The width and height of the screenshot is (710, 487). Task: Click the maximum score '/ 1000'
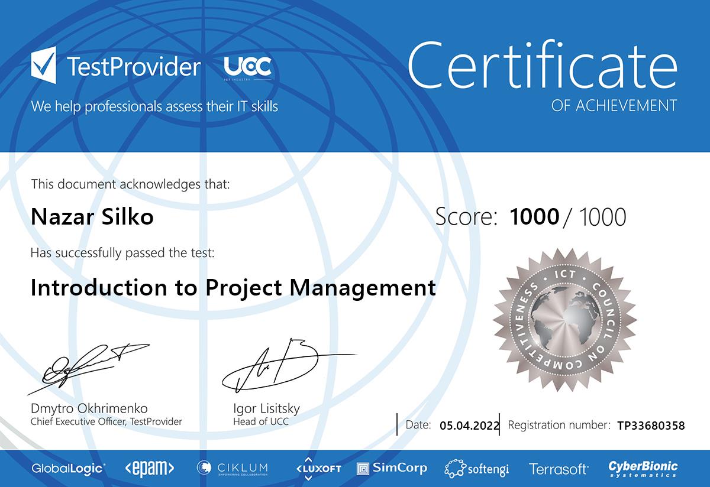point(595,217)
